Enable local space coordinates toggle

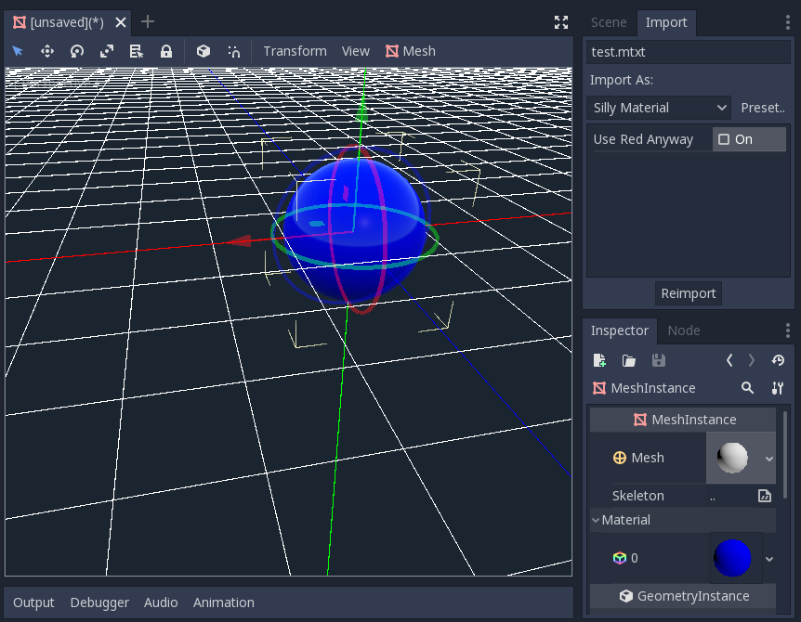[203, 51]
